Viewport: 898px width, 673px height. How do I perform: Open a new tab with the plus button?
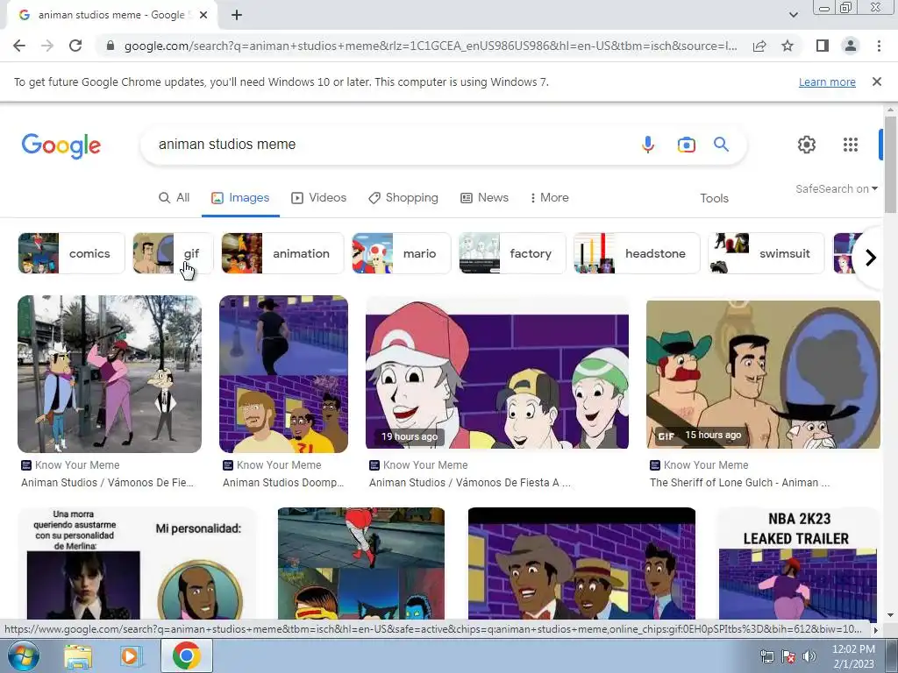pos(237,15)
